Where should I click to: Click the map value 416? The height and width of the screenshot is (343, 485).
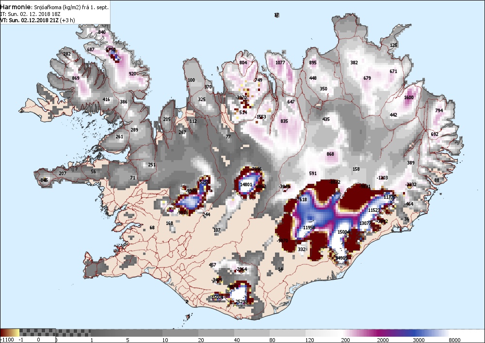[106, 99]
